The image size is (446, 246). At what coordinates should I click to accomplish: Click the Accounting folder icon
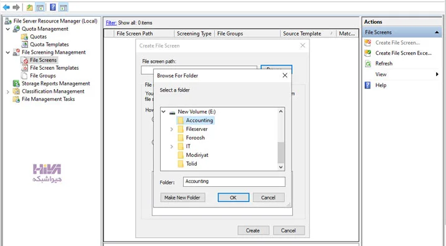(x=181, y=120)
